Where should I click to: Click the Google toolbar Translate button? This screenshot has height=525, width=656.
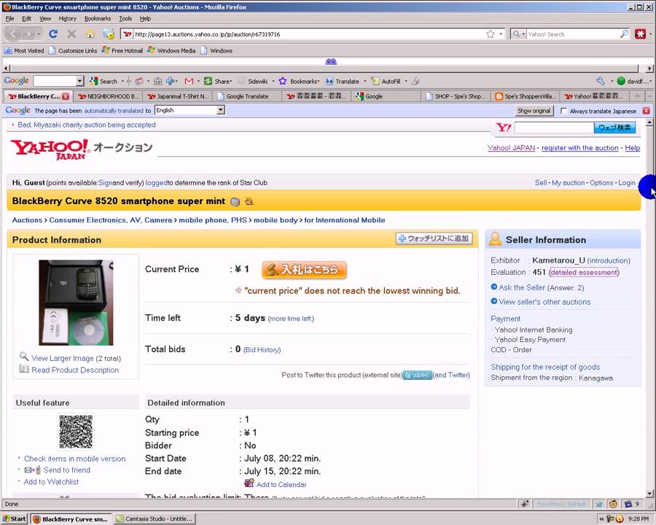point(343,81)
